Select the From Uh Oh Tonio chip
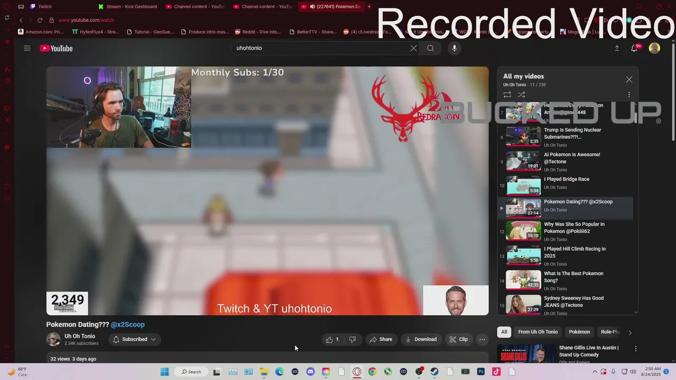676x380 pixels. point(538,332)
